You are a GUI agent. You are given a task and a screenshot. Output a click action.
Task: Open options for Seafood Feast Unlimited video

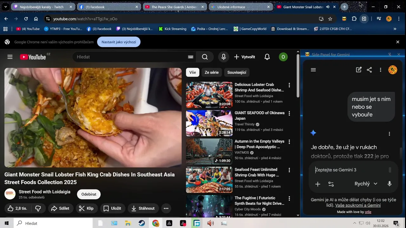[x=289, y=170]
